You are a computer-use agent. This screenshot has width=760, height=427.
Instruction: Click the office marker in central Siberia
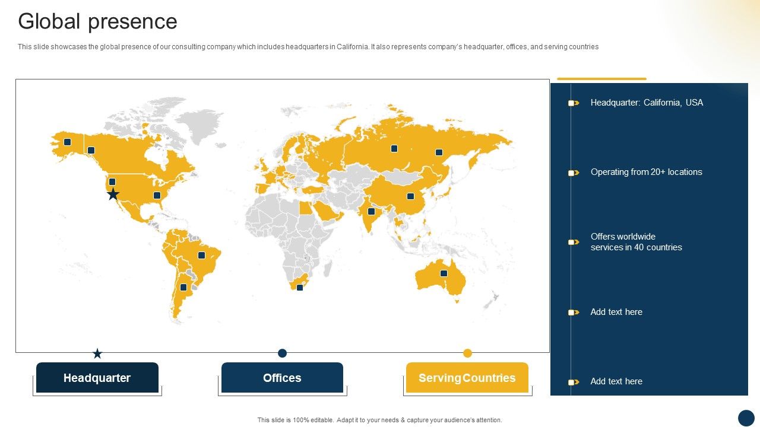(x=394, y=148)
